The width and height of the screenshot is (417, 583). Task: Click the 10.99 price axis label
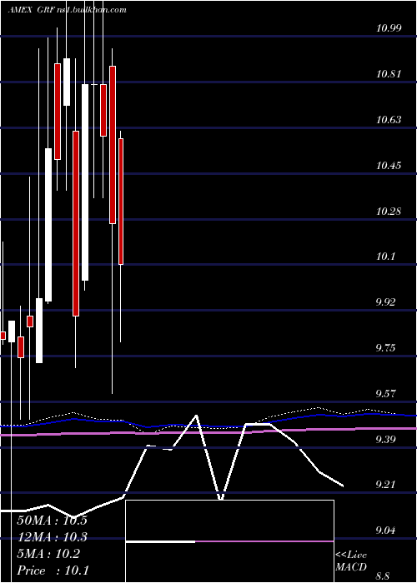click(x=389, y=27)
